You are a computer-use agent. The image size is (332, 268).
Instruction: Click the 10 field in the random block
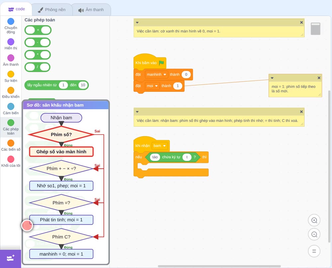(x=83, y=85)
